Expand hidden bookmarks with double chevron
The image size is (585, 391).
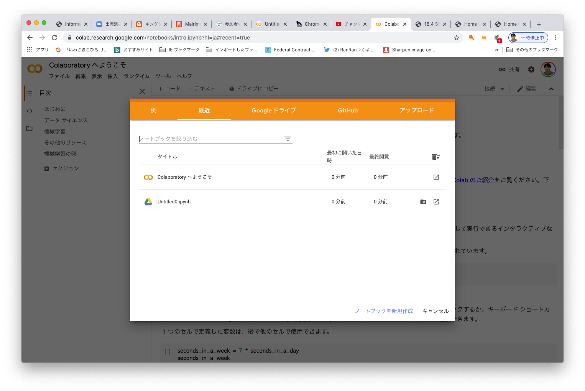tap(497, 50)
